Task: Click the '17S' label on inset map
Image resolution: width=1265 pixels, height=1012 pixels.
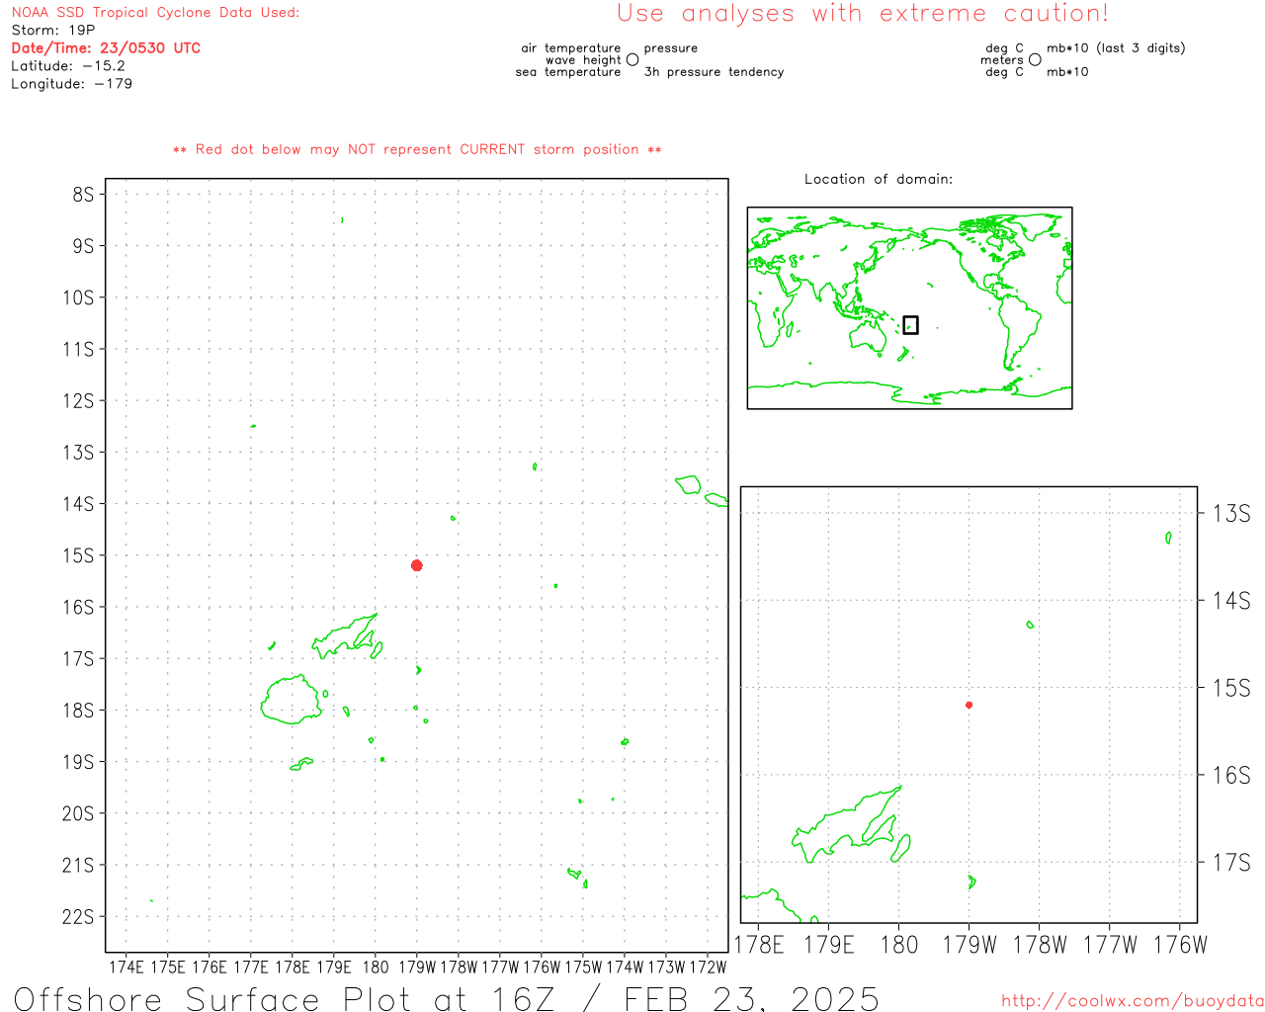Action: [1231, 863]
